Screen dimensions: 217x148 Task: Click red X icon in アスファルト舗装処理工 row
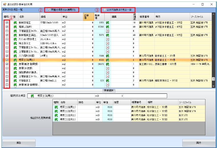click(x=107, y=39)
